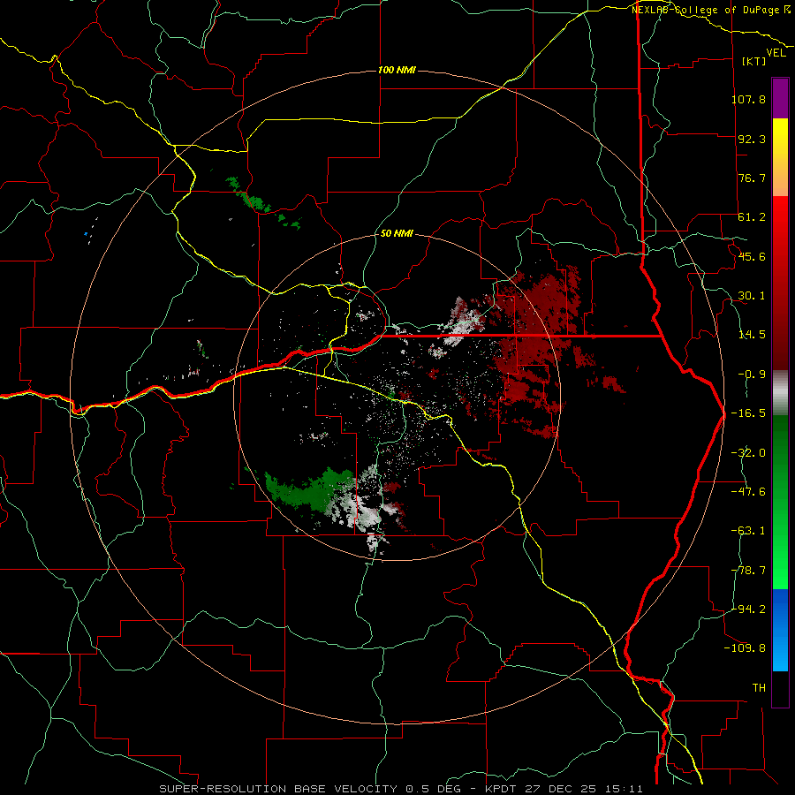The image size is (795, 795).
Task: Click the 30.1 velocity scale value
Action: 752,296
